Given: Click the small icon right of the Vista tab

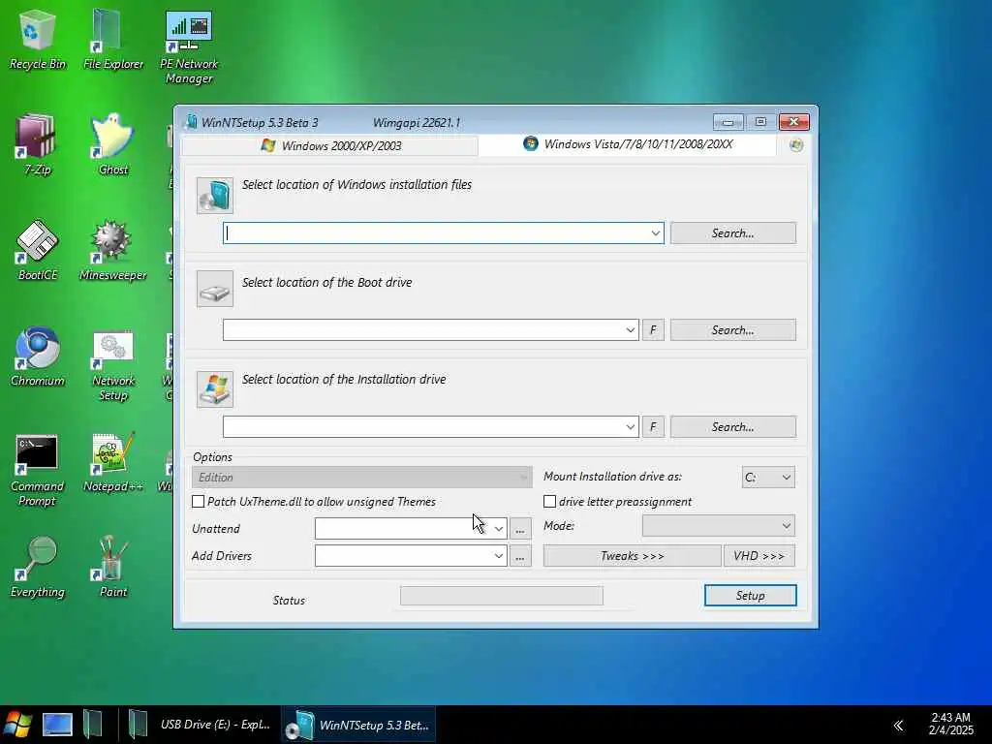Looking at the screenshot, I should tap(796, 145).
